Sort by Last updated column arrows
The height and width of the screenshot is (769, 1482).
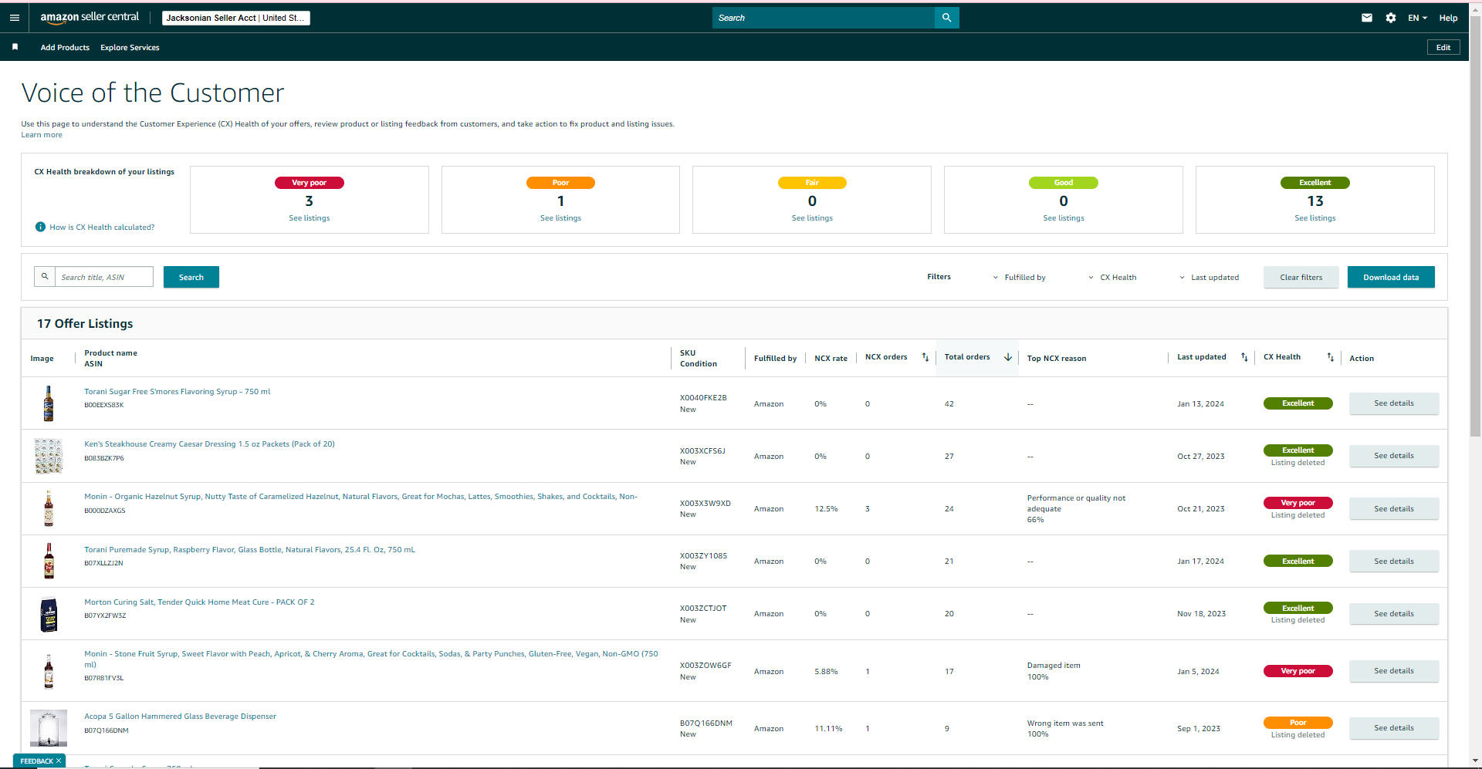[1244, 357]
